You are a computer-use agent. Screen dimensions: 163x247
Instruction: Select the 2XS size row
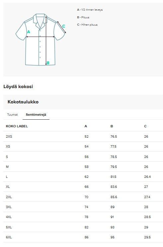83,136
